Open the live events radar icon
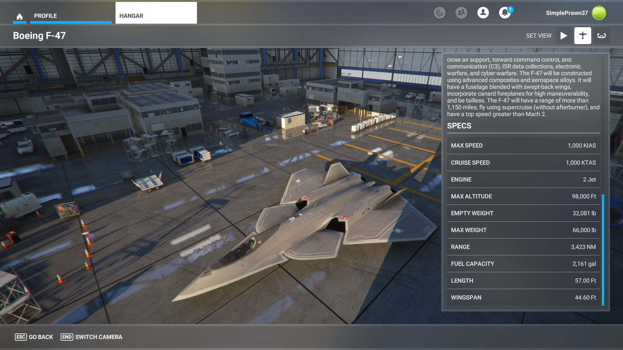The height and width of the screenshot is (350, 623). pyautogui.click(x=440, y=13)
